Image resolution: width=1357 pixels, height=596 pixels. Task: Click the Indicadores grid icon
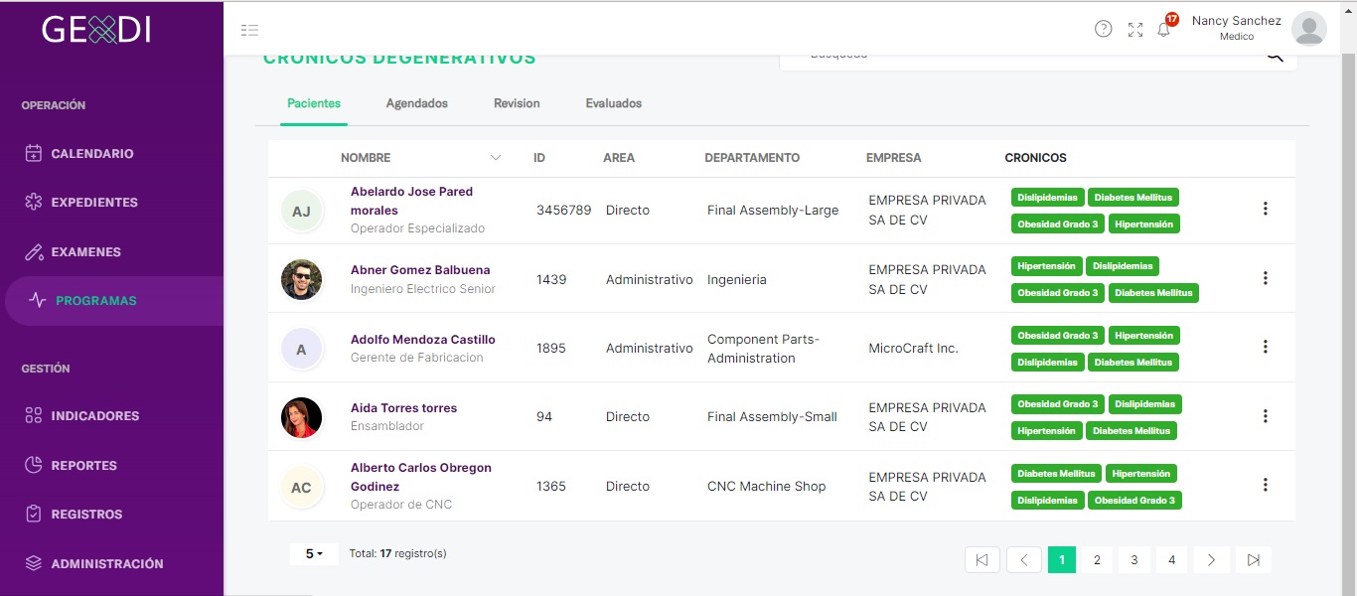(x=34, y=416)
